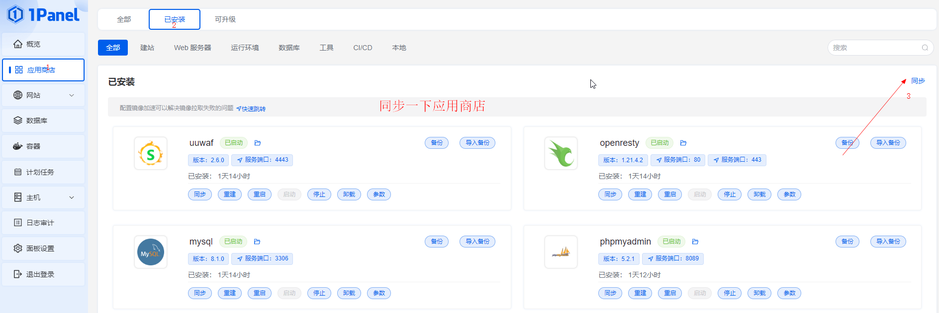Expand the 网站 sidebar submenu chevron
This screenshot has width=939, height=313.
pyautogui.click(x=72, y=95)
